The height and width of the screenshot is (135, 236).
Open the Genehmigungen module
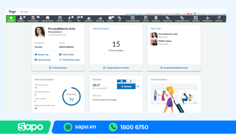point(33,19)
